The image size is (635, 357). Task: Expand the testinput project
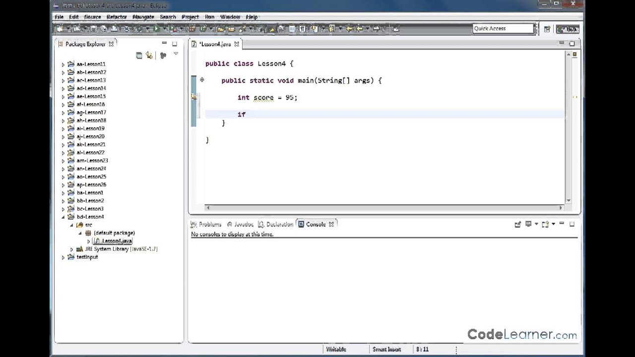coord(63,257)
